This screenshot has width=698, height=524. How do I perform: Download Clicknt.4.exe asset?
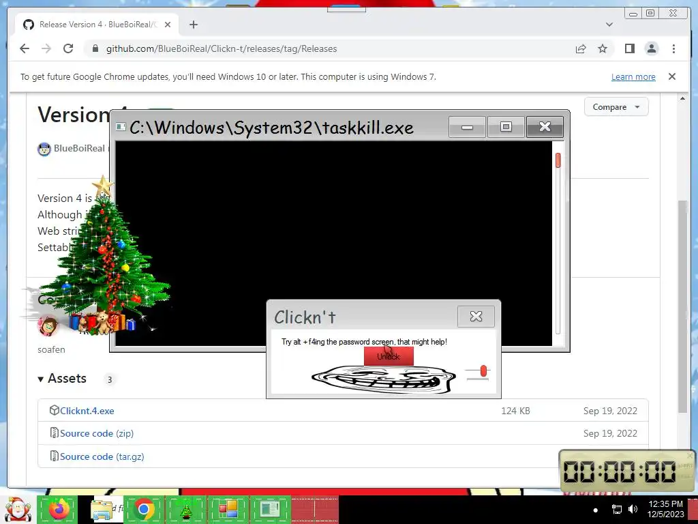(x=87, y=411)
